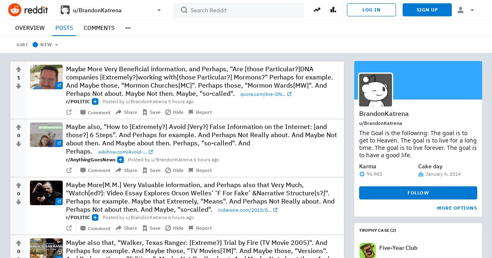Open thumbnail of Walker, Texas Ranger post
Viewport: 492px width, 258px height.
(x=46, y=248)
